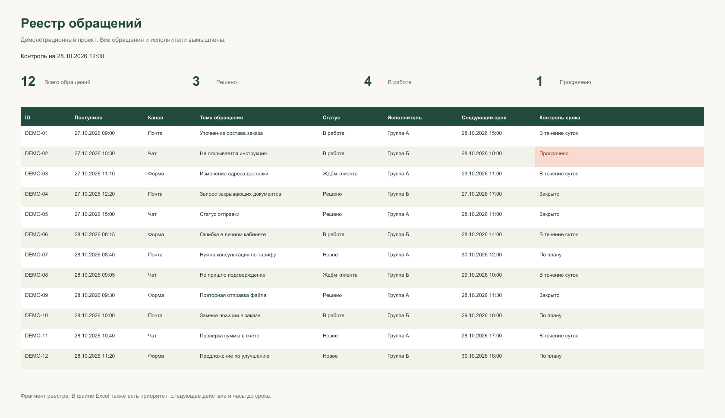Select topic Ошибка в личном кабинете
This screenshot has width=725, height=418.
(233, 234)
